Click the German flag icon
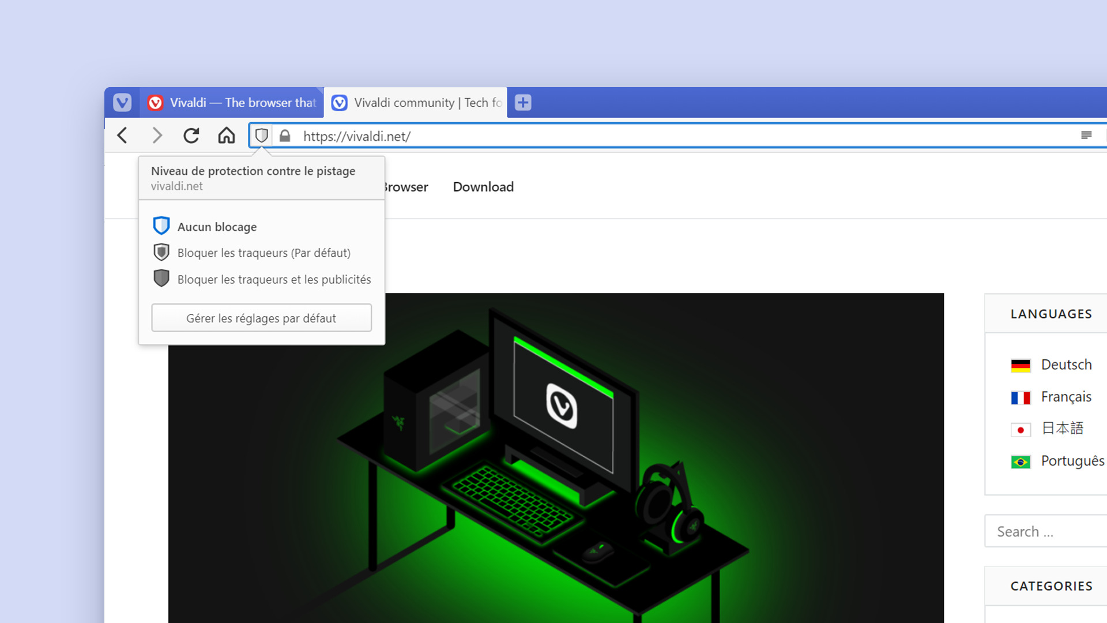The width and height of the screenshot is (1107, 623). click(x=1021, y=365)
